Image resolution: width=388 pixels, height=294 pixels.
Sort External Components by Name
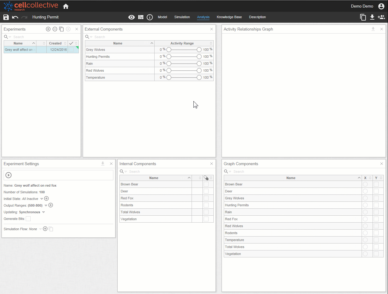pos(119,43)
